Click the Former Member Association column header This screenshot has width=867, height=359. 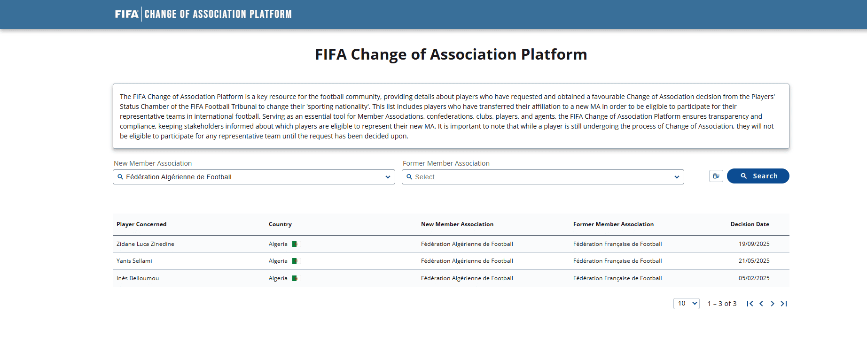613,224
